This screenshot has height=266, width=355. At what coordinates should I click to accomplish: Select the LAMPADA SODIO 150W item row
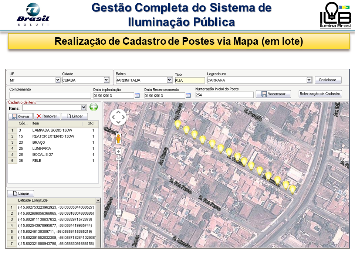(52, 130)
